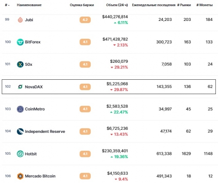Image resolution: width=218 pixels, height=183 pixels.
Task: Click Independent Reserve's 13.43% change value
Action: pyautogui.click(x=121, y=134)
